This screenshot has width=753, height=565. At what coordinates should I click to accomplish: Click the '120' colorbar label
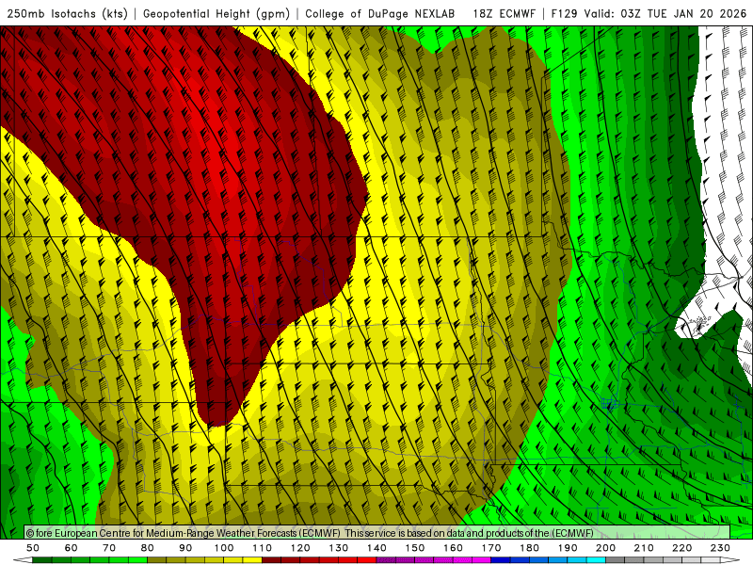(300, 548)
